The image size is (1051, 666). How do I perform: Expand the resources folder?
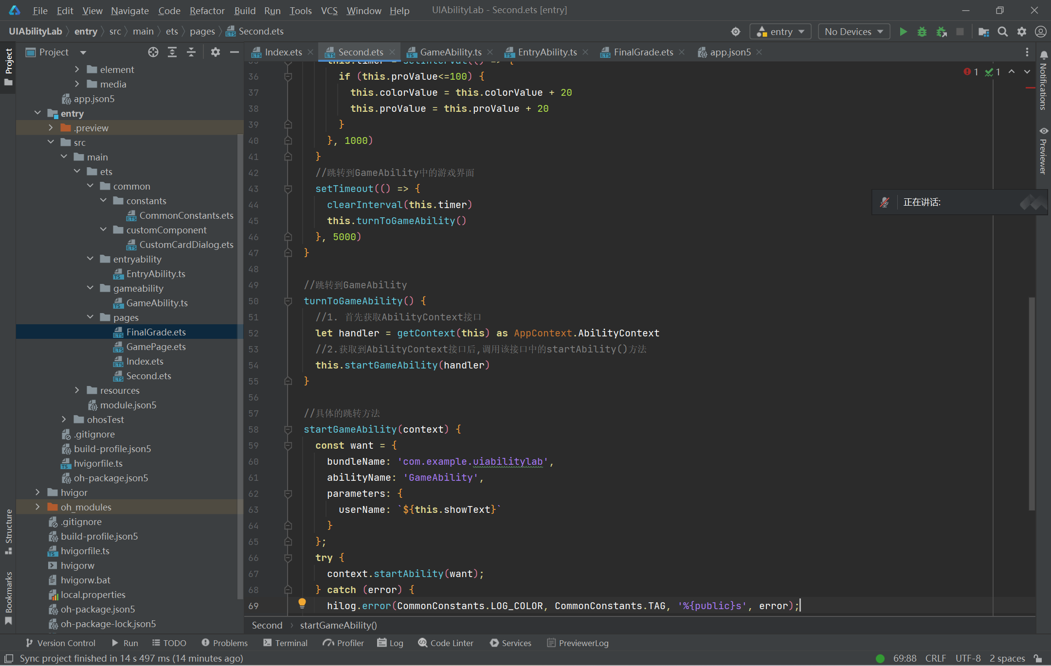tap(77, 390)
